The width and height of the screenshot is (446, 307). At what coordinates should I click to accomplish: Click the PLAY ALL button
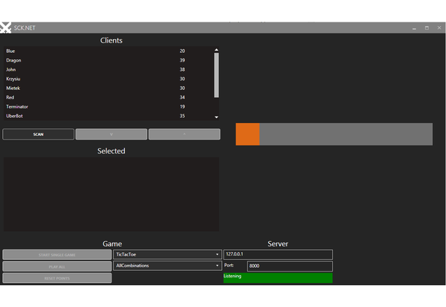coord(57,266)
